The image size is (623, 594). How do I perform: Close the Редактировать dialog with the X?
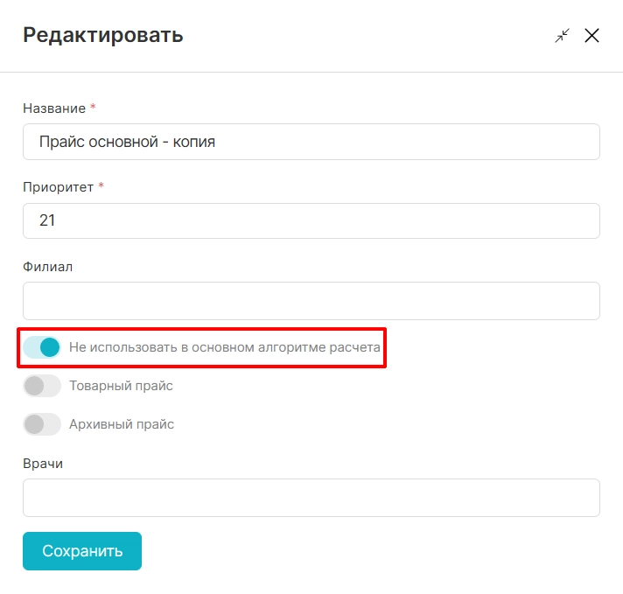592,36
